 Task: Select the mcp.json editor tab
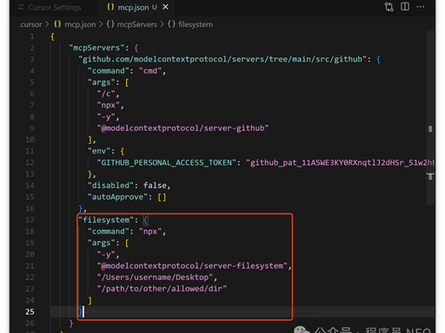point(137,7)
